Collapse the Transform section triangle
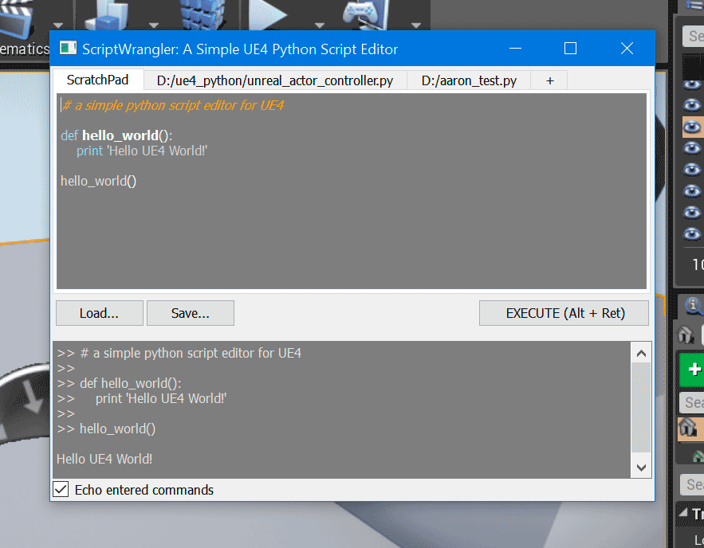 click(x=684, y=514)
